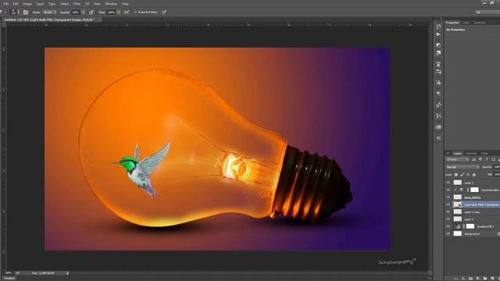Open the Paths panel icon in side strip
This screenshot has width=500, height=281.
(438, 105)
